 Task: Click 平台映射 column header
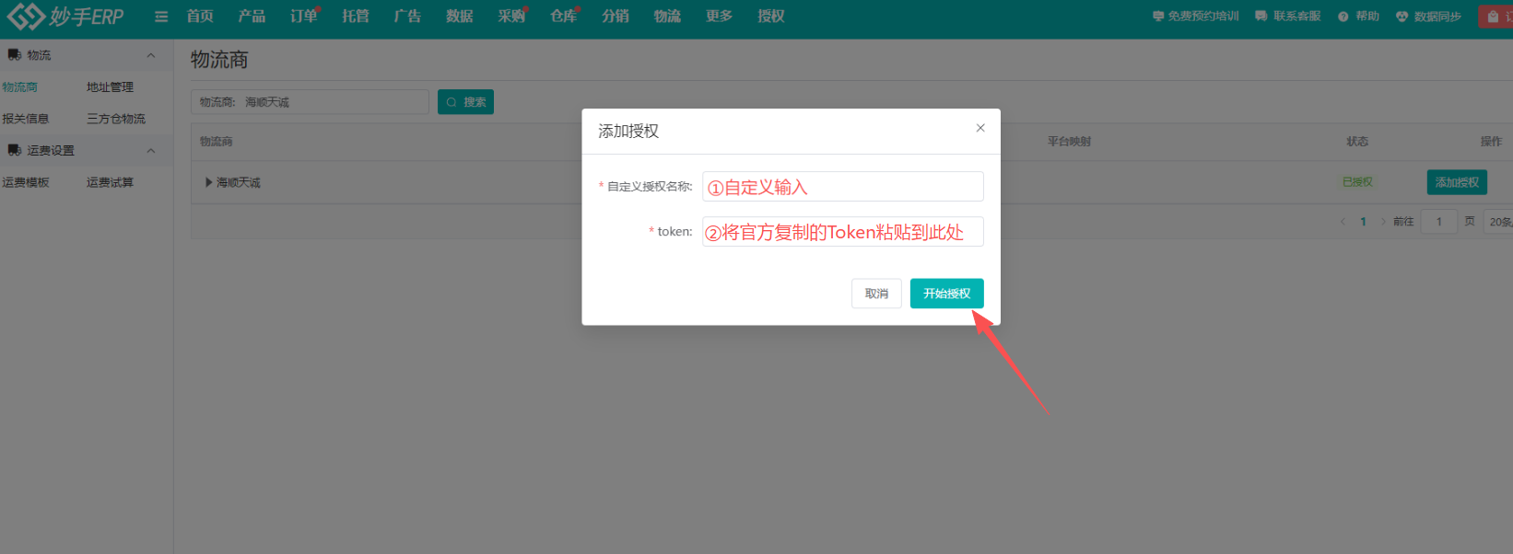pos(1069,142)
